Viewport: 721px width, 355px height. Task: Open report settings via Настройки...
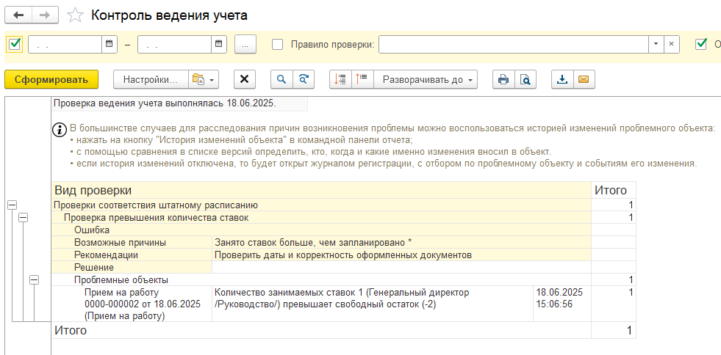point(151,79)
